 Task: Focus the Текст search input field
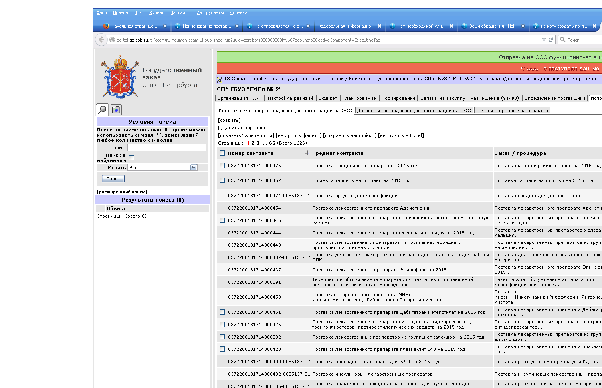(x=167, y=148)
